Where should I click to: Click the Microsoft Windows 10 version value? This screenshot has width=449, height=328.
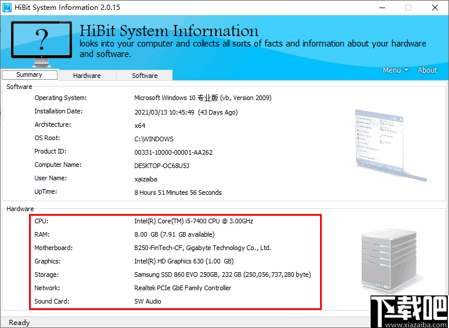pyautogui.click(x=203, y=98)
